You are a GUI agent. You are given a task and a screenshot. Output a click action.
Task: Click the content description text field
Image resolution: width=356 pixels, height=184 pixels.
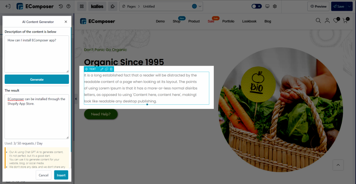(37, 54)
